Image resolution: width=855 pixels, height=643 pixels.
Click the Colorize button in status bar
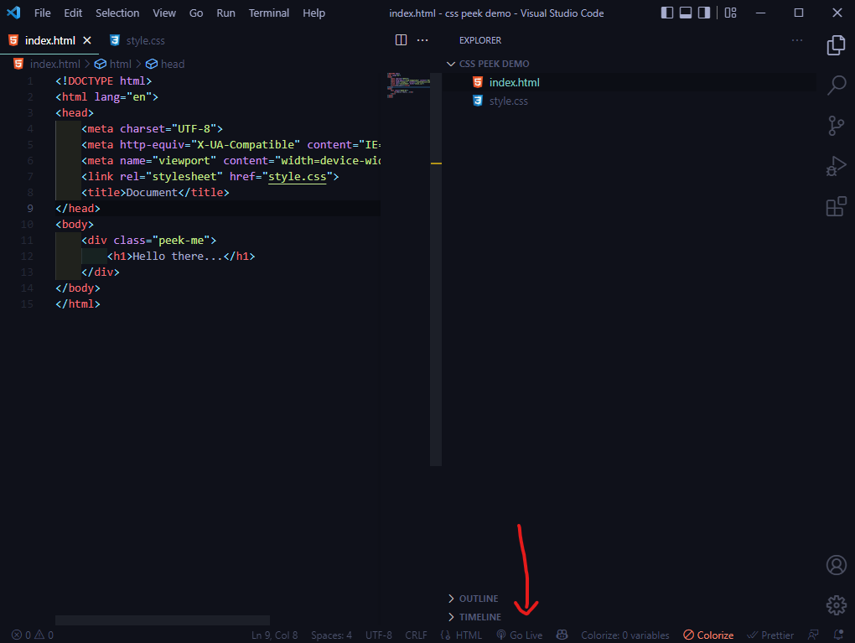(708, 635)
